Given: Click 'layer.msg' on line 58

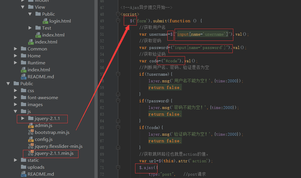Looking at the screenshot, I should 159,81.
